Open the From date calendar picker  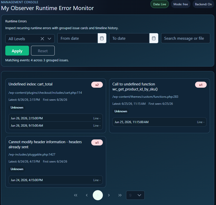pyautogui.click(x=102, y=38)
